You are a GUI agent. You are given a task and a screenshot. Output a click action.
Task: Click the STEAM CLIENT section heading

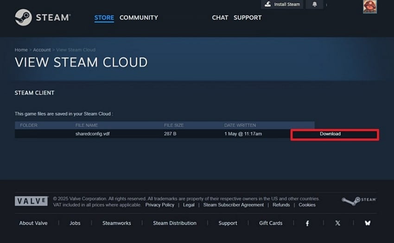click(34, 93)
